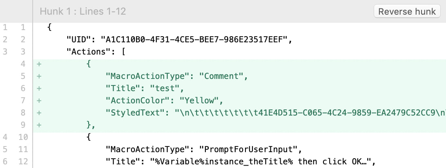Click the plus marker beside the StyledText line

[x=39, y=113]
